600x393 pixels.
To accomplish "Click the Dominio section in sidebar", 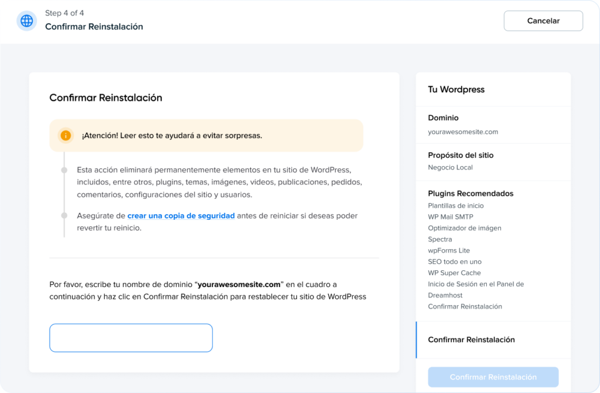I will pyautogui.click(x=444, y=118).
